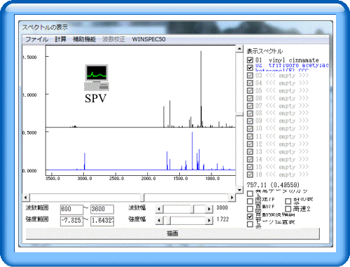
Task: Click left arrow of 波数幅 slider
Action: coord(159,209)
